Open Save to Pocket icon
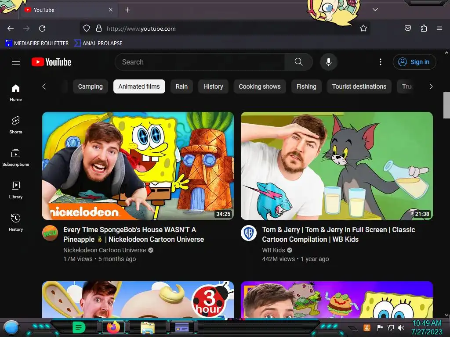Viewport: 450px width, 337px height. (x=408, y=28)
